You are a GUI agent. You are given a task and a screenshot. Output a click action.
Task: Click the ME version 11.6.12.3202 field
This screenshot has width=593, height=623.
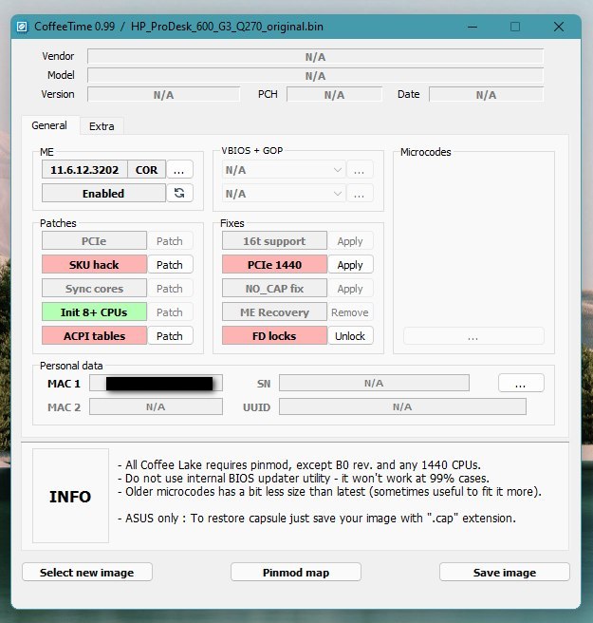(84, 170)
